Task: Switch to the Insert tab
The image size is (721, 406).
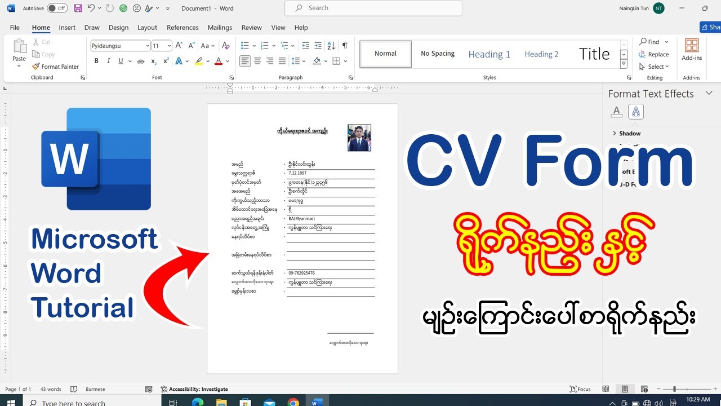Action: pos(67,28)
